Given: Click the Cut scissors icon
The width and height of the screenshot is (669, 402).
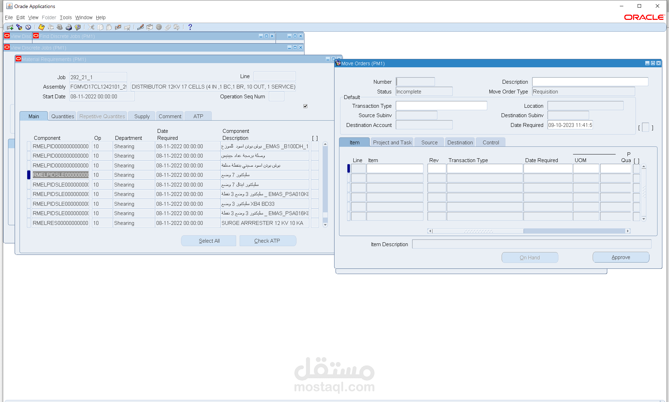Looking at the screenshot, I should tap(91, 27).
